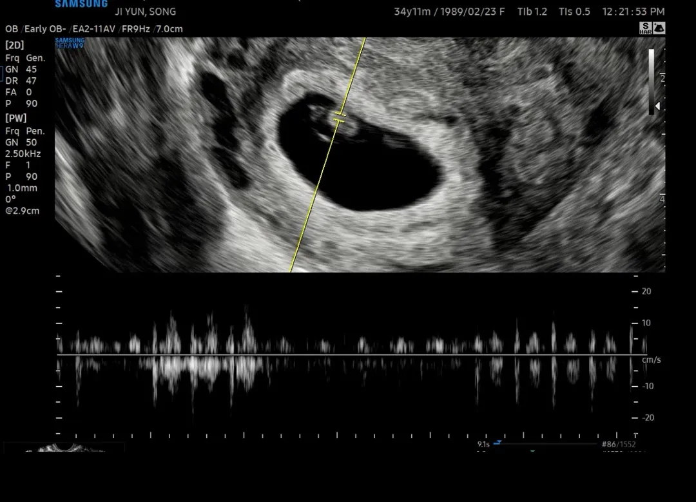Select the '[PW]' mode header
This screenshot has height=502, width=696.
[16, 118]
